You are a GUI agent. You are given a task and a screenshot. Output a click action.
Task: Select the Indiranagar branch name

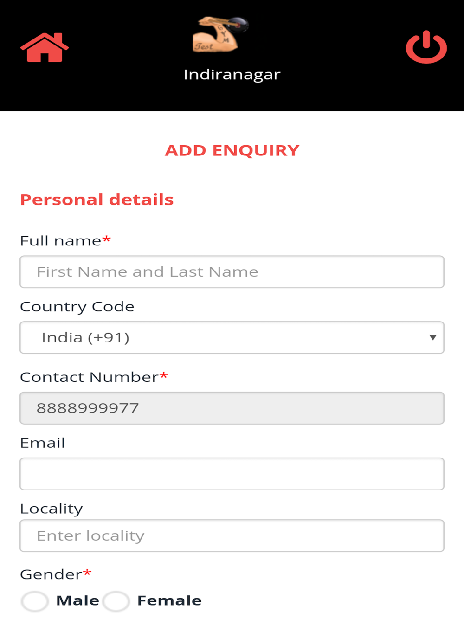232,75
